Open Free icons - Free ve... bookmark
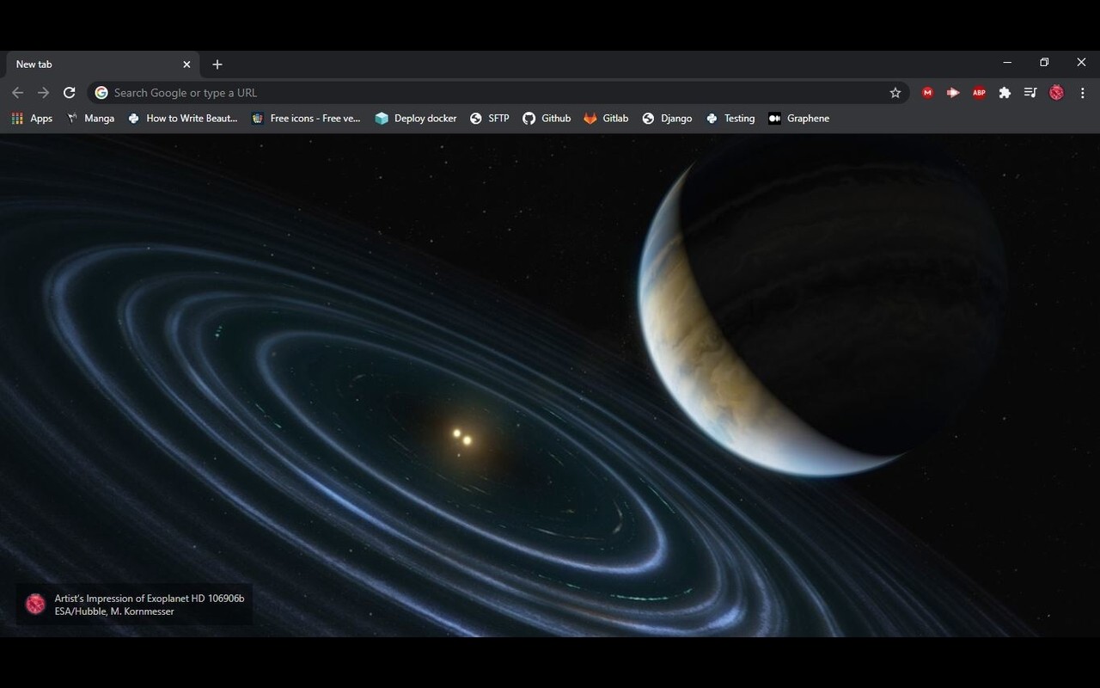1100x688 pixels. pyautogui.click(x=306, y=119)
